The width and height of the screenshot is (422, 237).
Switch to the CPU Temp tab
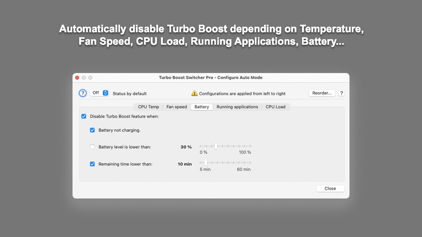click(x=149, y=107)
